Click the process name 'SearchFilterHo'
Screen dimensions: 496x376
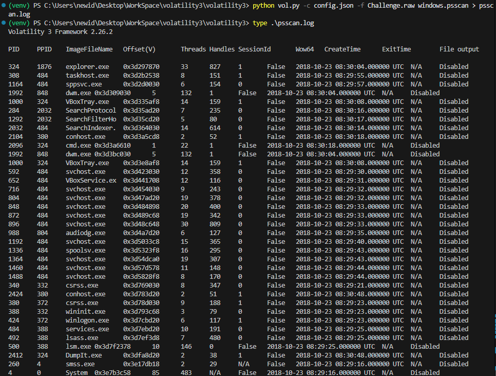pos(91,119)
